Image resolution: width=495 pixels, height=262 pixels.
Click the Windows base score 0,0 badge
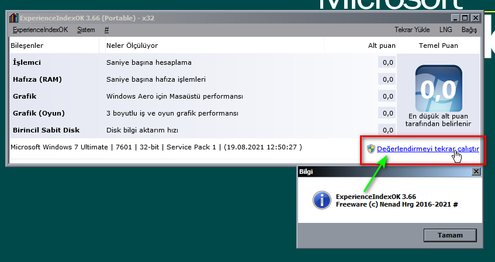tap(438, 88)
